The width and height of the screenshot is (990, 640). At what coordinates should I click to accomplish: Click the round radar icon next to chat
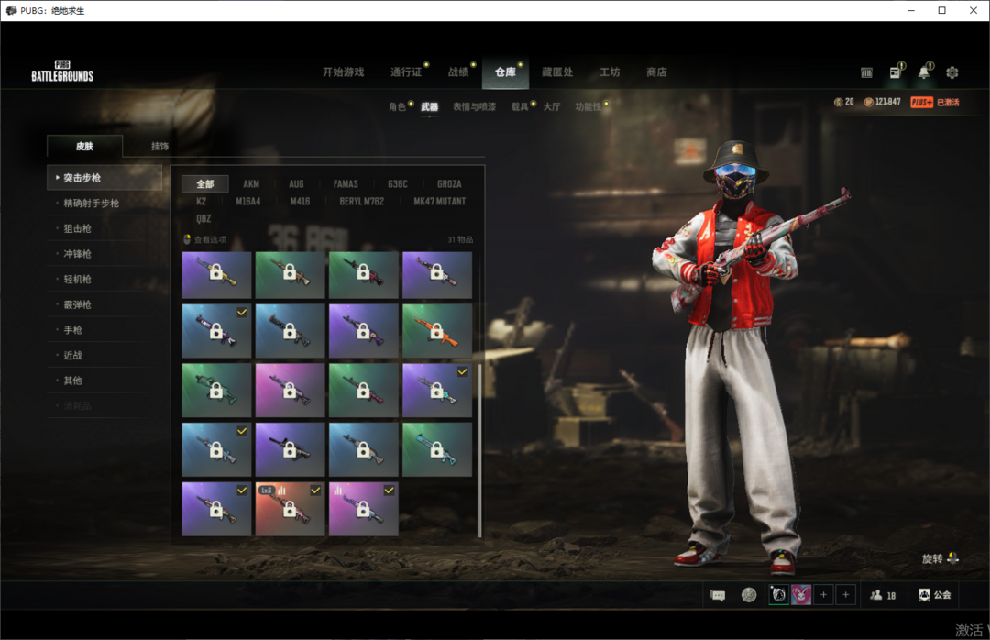tap(749, 595)
